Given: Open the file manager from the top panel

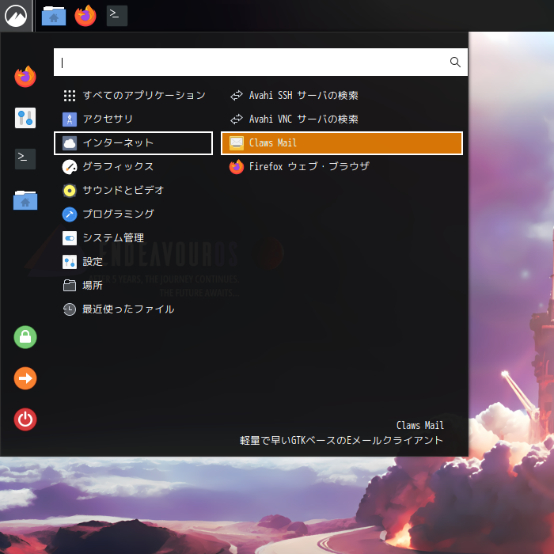Looking at the screenshot, I should click(54, 16).
